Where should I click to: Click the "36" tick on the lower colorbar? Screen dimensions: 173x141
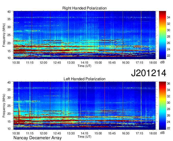point(168,84)
